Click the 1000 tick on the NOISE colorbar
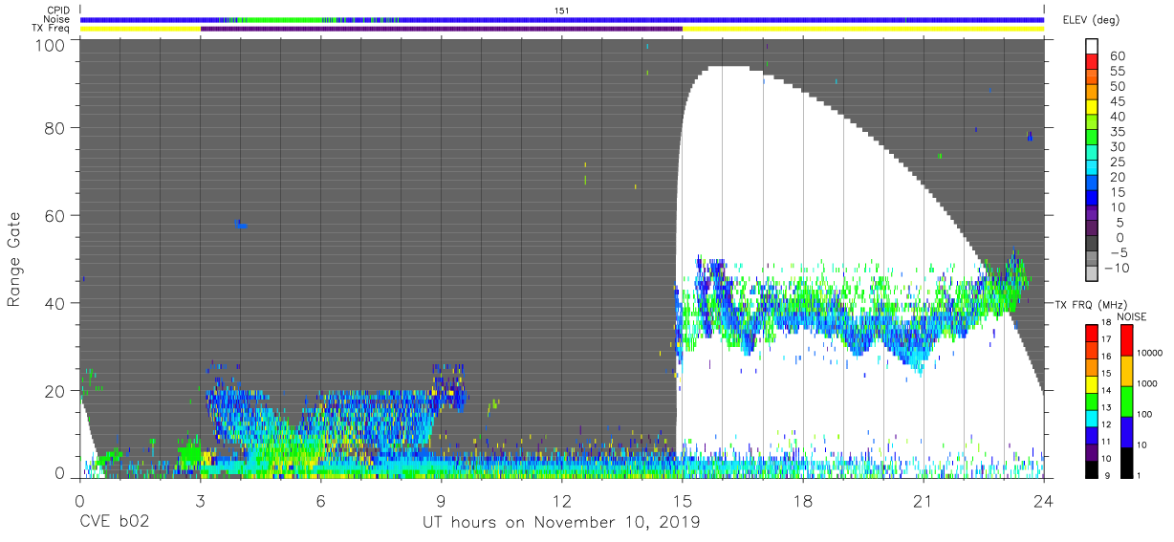 (x=1147, y=381)
